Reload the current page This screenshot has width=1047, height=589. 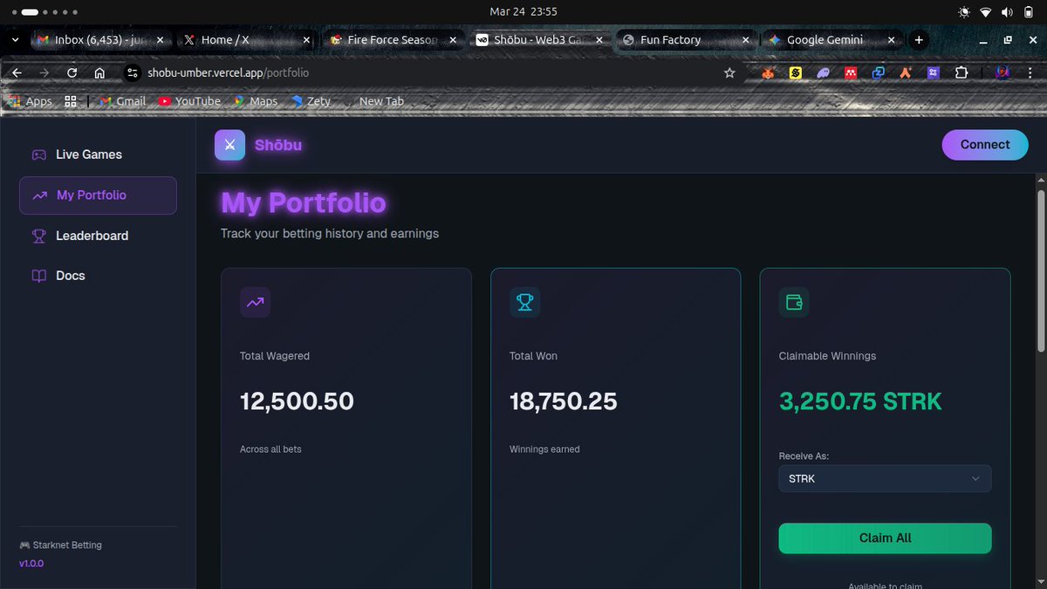72,73
